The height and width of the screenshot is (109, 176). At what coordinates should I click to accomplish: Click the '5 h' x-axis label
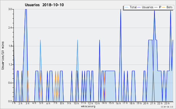coord(41,103)
